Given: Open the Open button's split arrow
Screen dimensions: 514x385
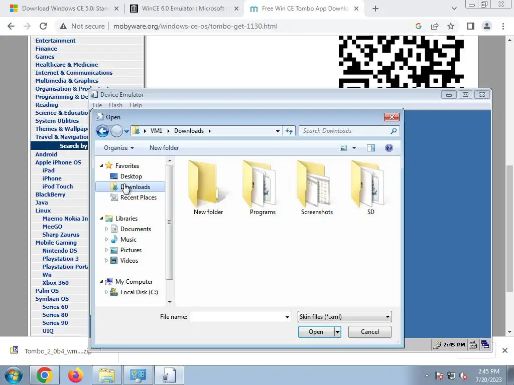Looking at the screenshot, I should [x=337, y=332].
